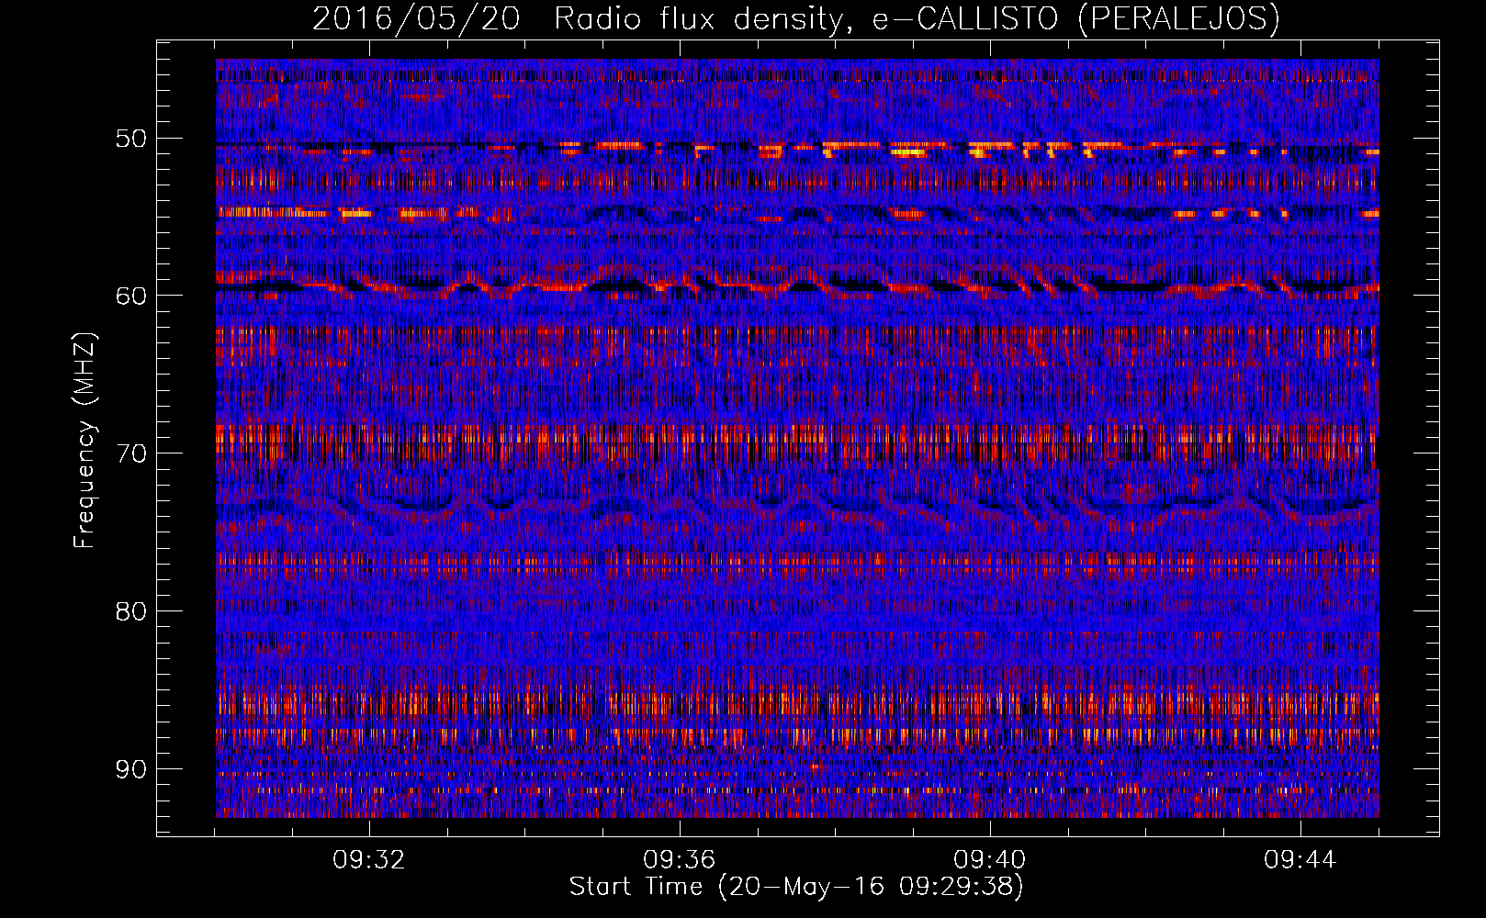Click the "Frequency (MHZ)" axis label
The height and width of the screenshot is (918, 1486).
[x=84, y=441]
